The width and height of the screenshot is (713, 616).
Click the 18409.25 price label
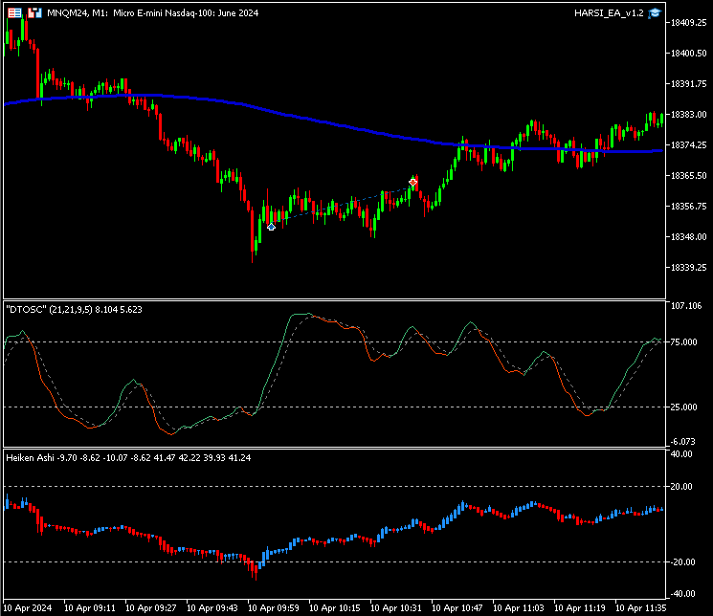tap(688, 23)
